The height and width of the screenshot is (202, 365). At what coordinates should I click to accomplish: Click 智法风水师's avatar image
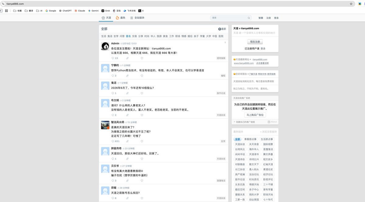(x=105, y=125)
